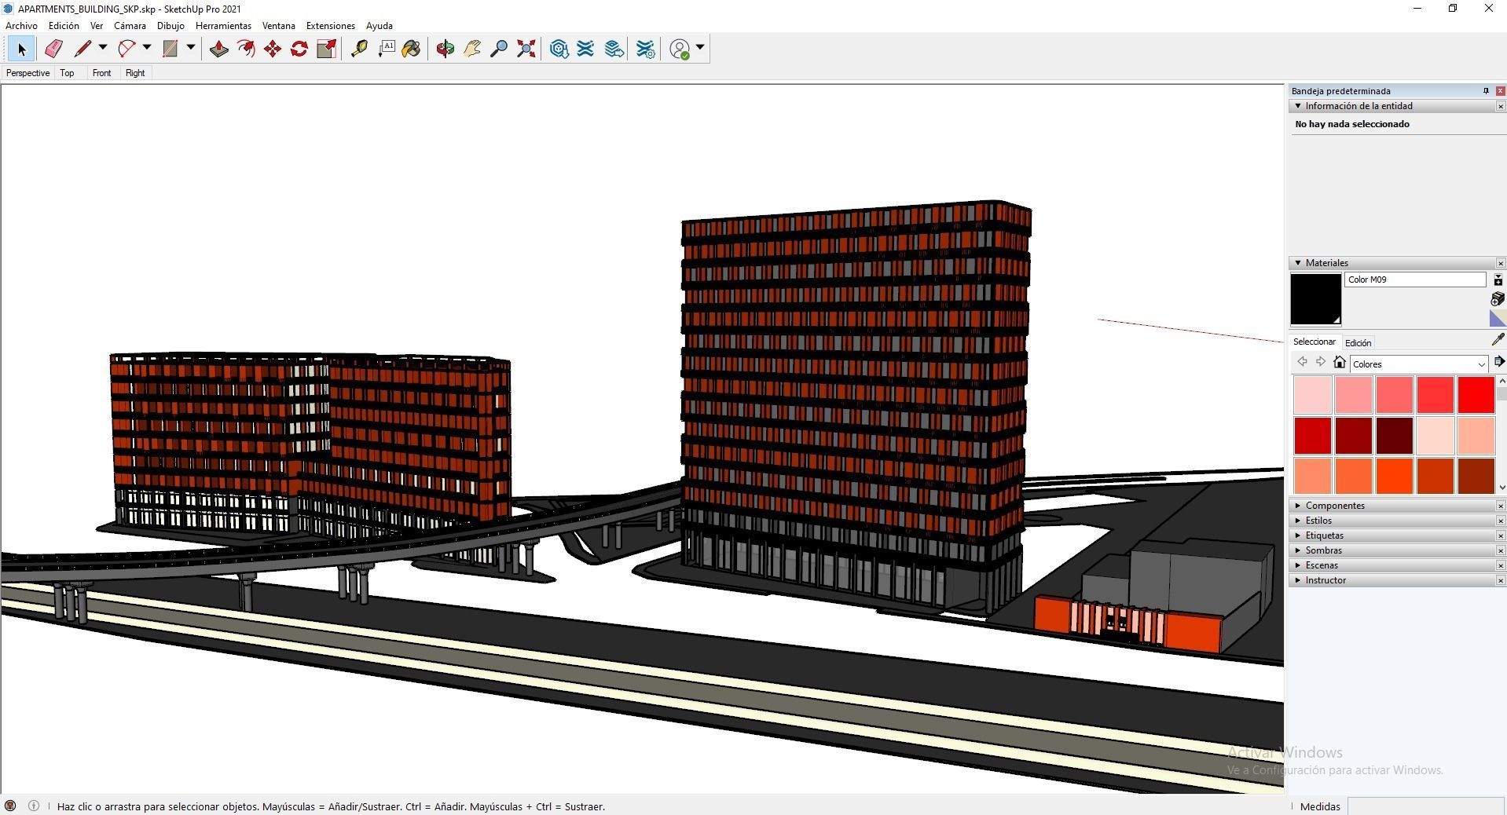Activate the Paint Bucket tool
This screenshot has width=1507, height=815.
click(412, 49)
